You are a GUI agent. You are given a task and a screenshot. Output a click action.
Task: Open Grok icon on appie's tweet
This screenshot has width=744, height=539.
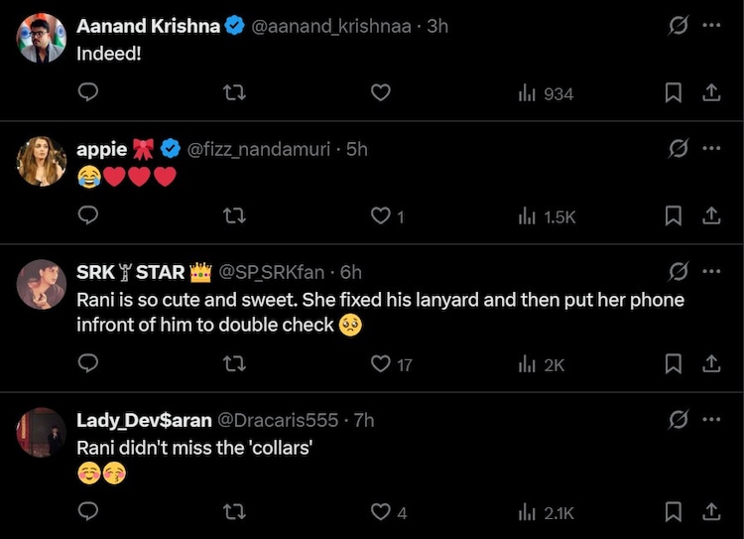(679, 148)
